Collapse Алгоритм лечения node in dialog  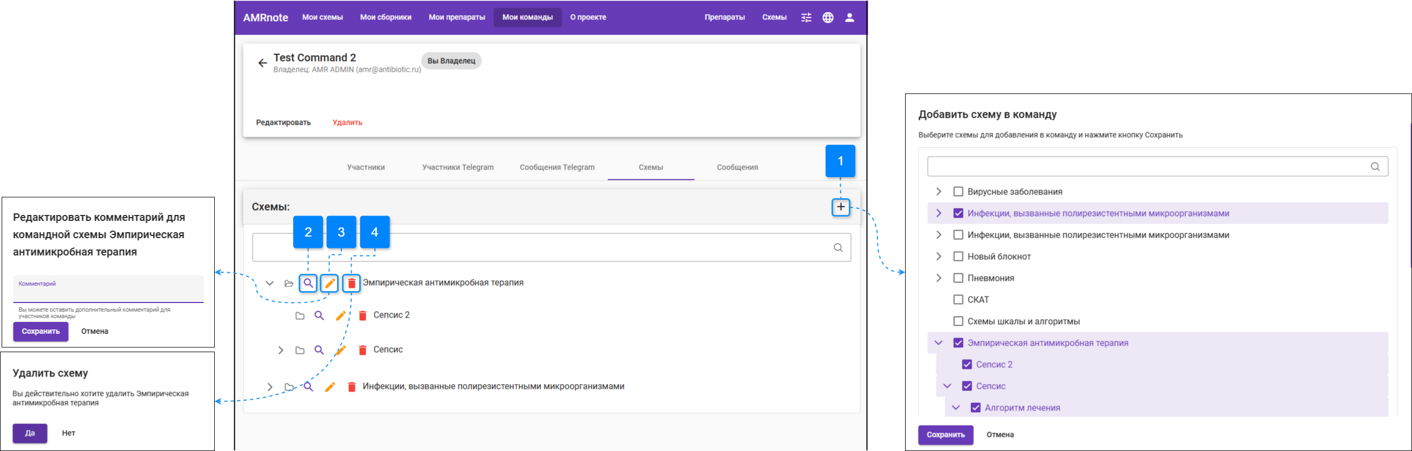point(956,408)
